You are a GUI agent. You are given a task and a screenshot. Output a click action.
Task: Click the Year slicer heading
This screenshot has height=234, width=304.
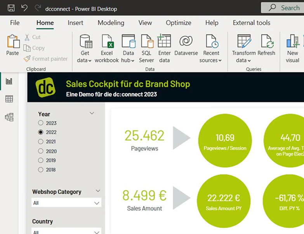pos(44,114)
